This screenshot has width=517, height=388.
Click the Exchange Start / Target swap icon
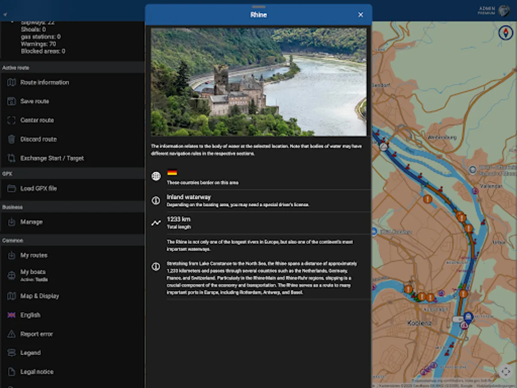pos(11,158)
